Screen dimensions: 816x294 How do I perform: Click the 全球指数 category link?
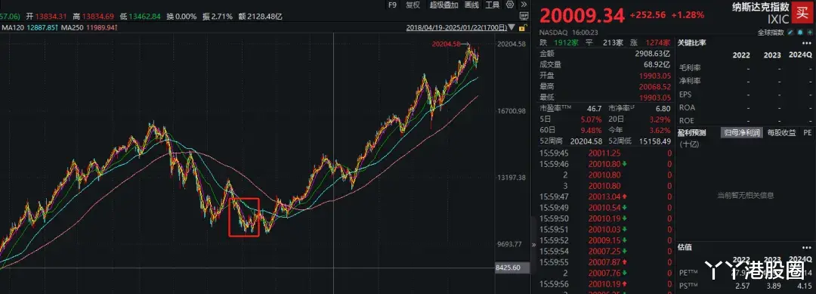pos(771,32)
